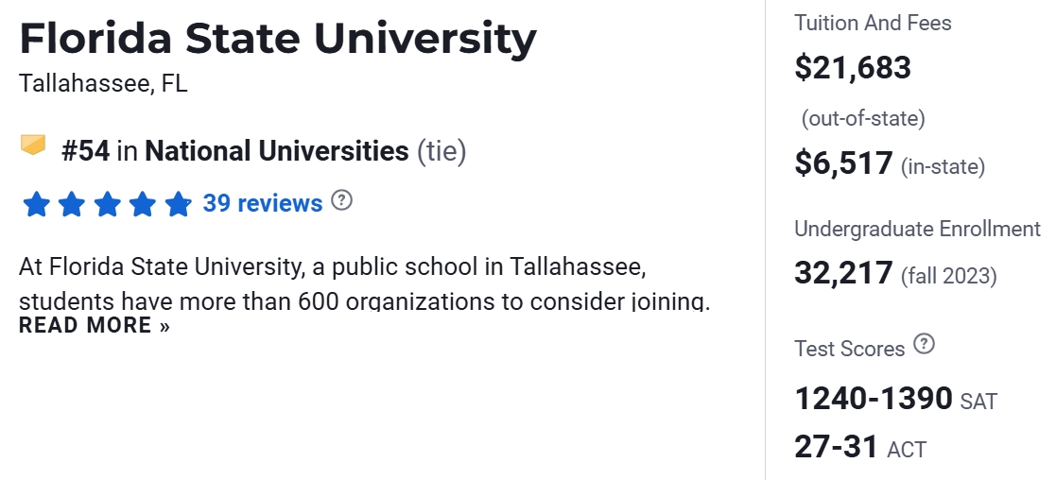1056x480 pixels.
Task: Follow the National Universities ranking link
Action: tap(276, 151)
